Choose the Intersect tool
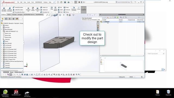 [67, 10]
